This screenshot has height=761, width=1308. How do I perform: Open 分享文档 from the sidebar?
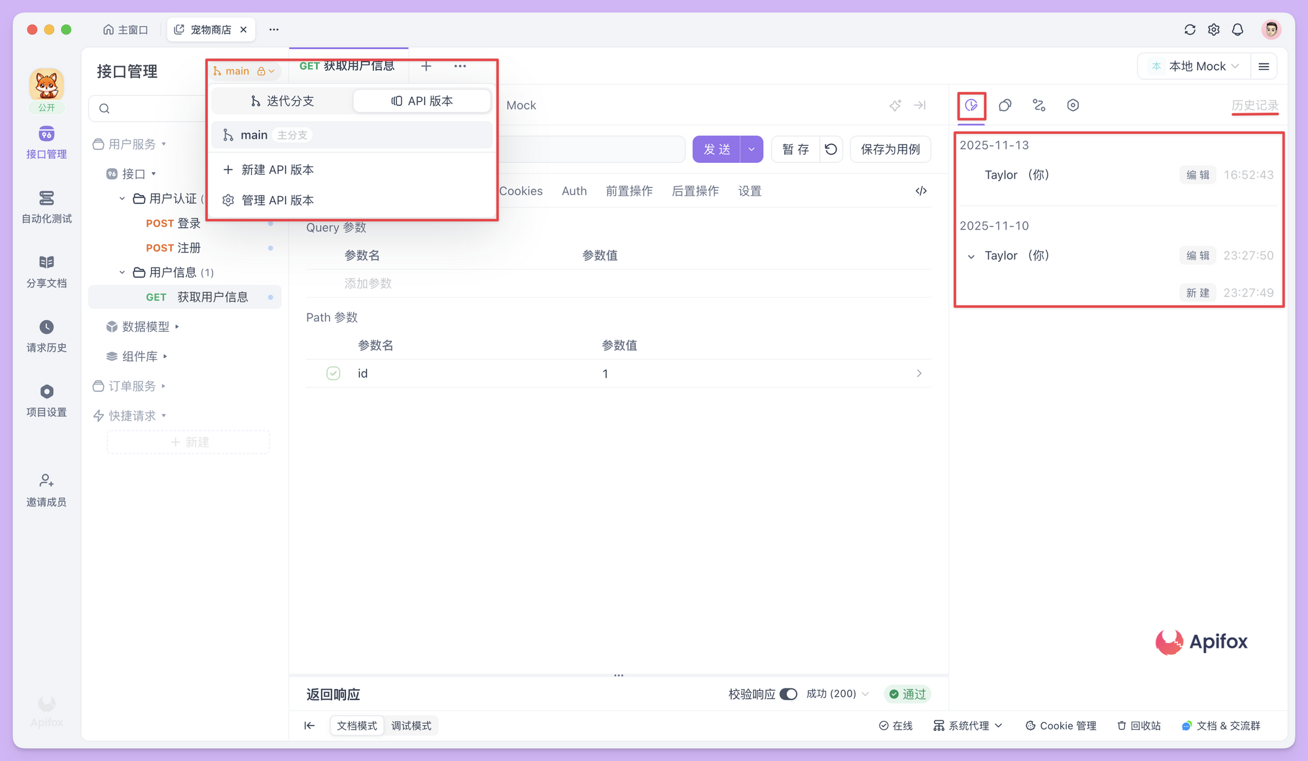tap(46, 270)
